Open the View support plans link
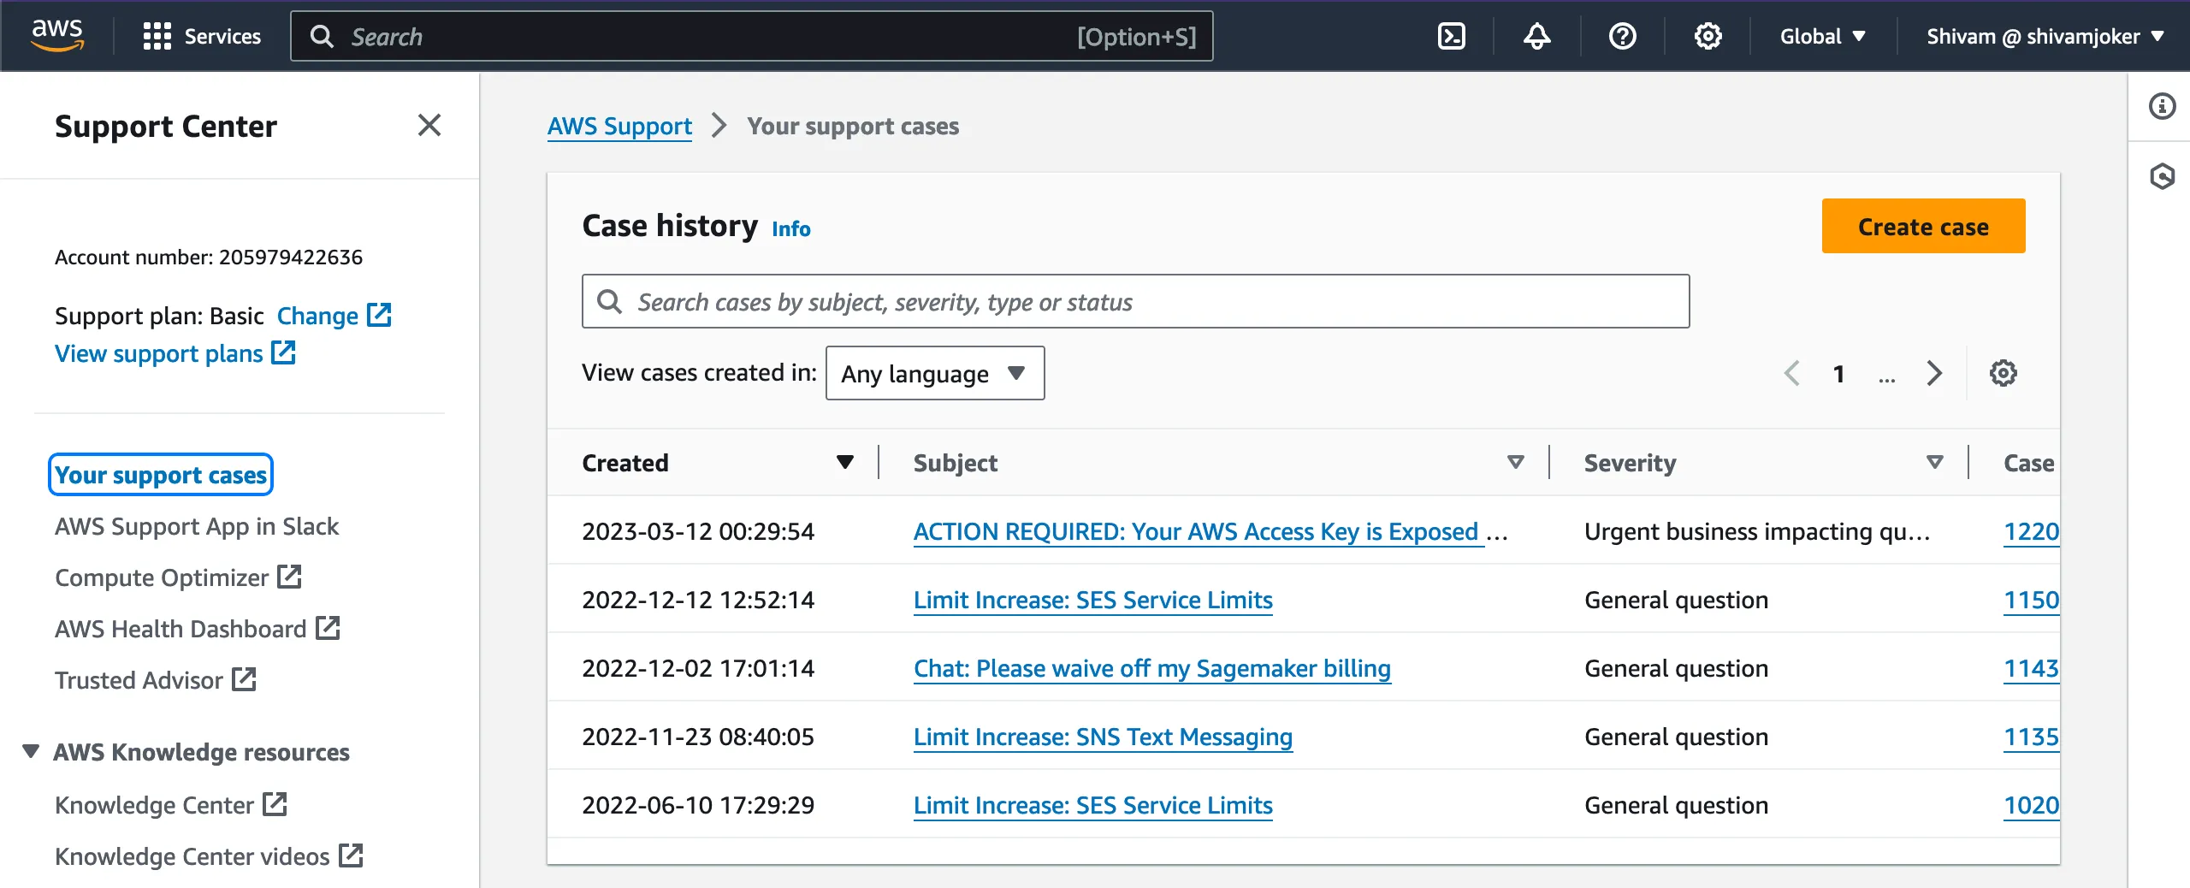This screenshot has height=888, width=2190. 175,353
